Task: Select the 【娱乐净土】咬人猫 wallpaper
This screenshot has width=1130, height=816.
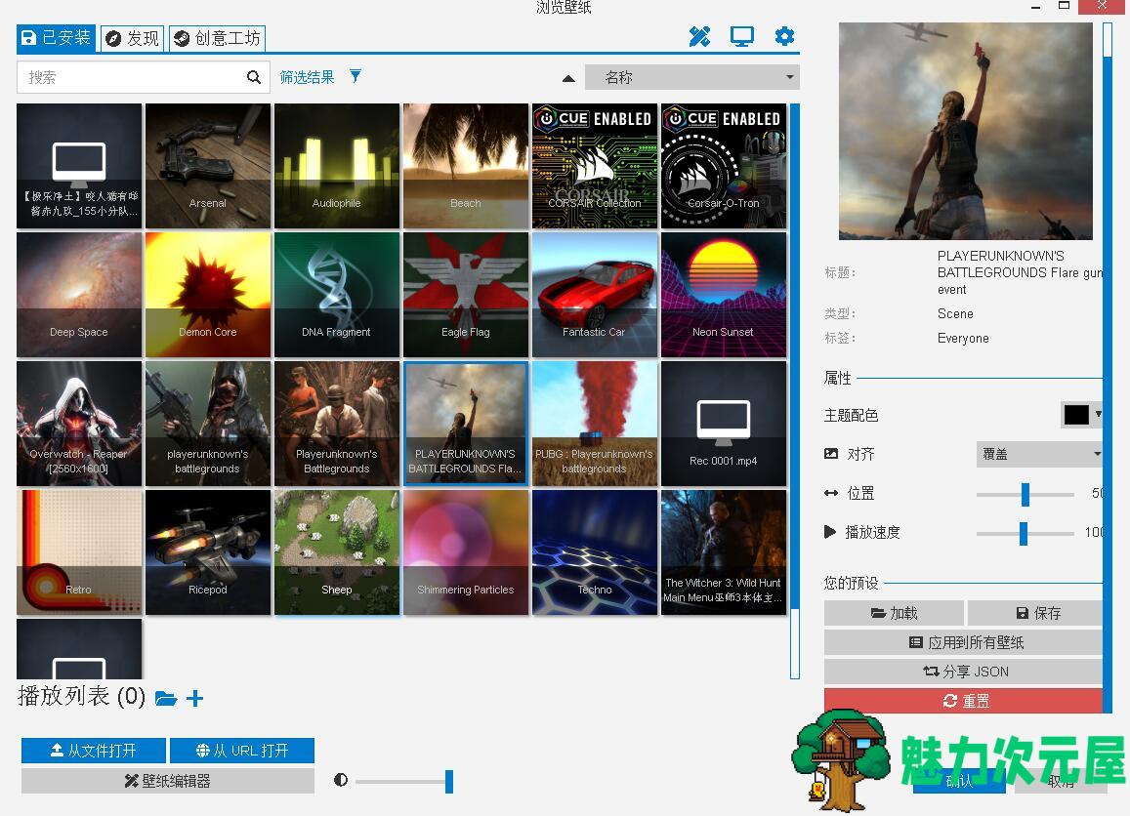Action: tap(79, 166)
